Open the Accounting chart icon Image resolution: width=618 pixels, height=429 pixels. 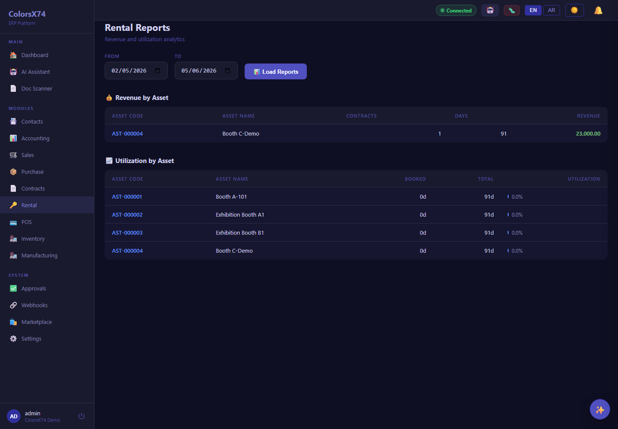(13, 139)
